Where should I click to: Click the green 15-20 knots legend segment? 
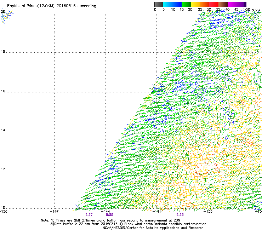186,4
